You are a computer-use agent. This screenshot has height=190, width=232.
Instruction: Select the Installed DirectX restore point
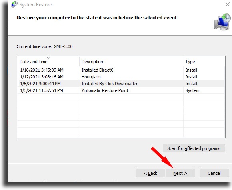click(121, 70)
